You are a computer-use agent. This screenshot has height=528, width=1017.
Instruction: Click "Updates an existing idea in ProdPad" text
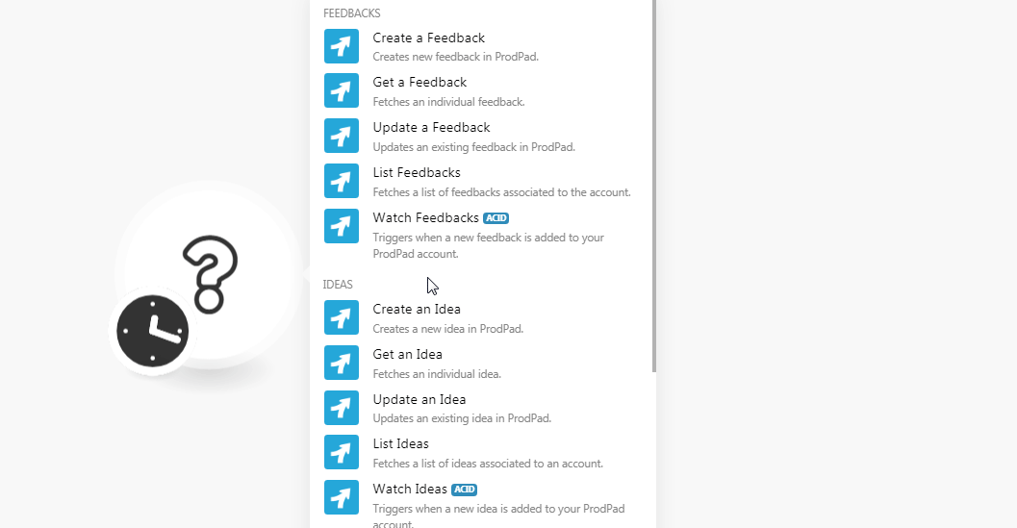(x=462, y=418)
